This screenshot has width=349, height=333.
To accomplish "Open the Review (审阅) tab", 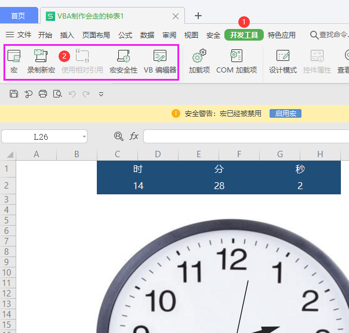I will (x=169, y=35).
